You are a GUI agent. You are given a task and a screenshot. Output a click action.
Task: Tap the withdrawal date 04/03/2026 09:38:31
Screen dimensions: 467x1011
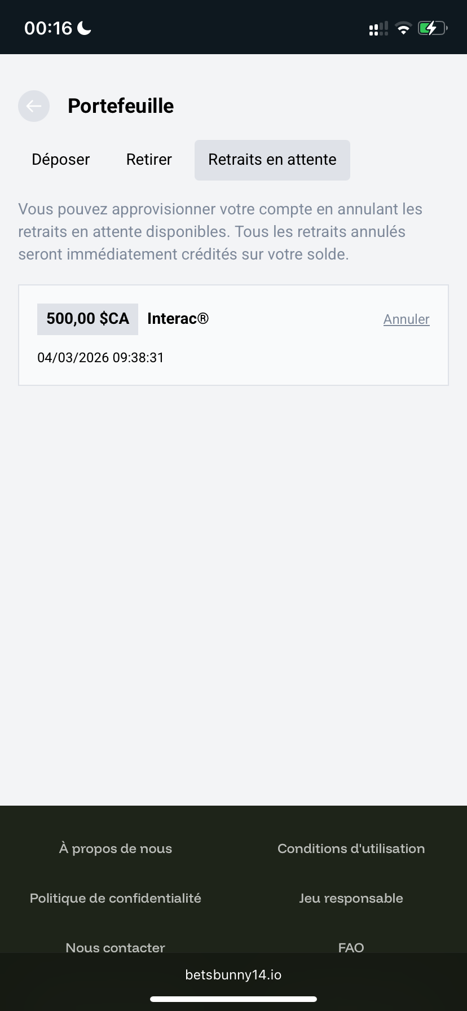(x=100, y=358)
